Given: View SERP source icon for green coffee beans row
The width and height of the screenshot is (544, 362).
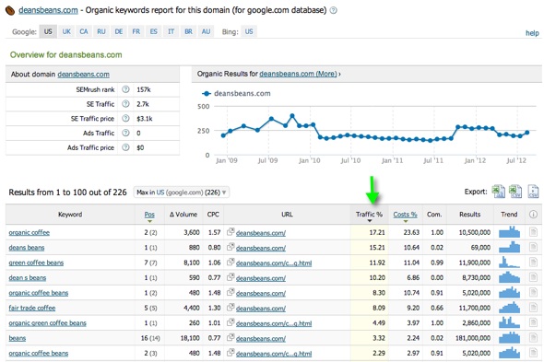Looking at the screenshot, I should click(x=533, y=263).
